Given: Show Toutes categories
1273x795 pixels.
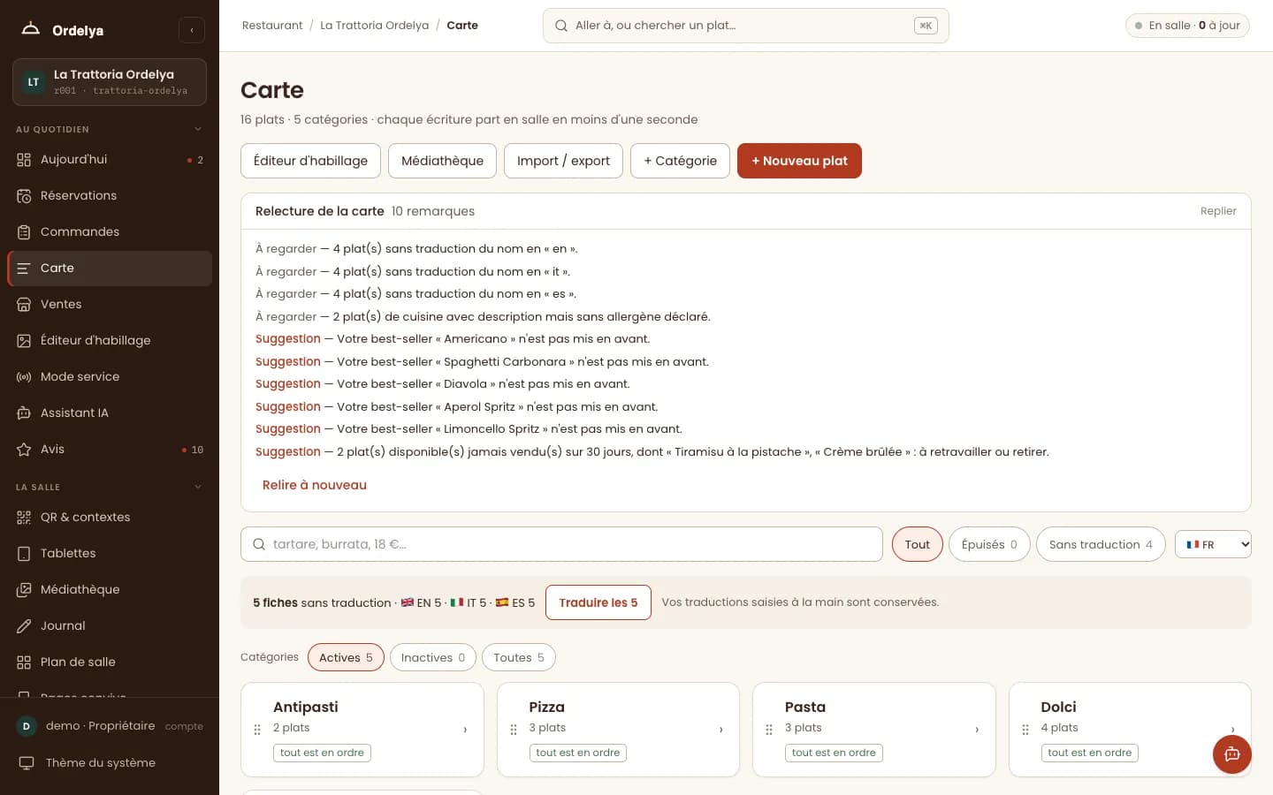Looking at the screenshot, I should (x=519, y=657).
